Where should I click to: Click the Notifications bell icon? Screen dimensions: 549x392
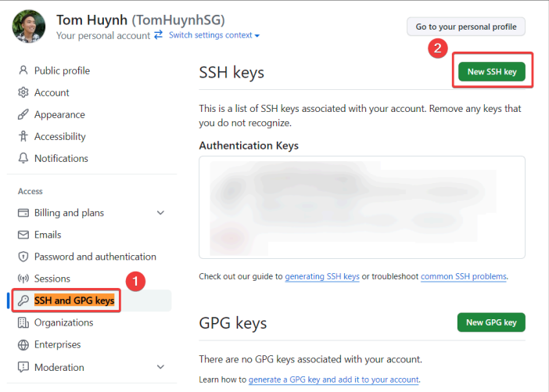pyautogui.click(x=23, y=158)
